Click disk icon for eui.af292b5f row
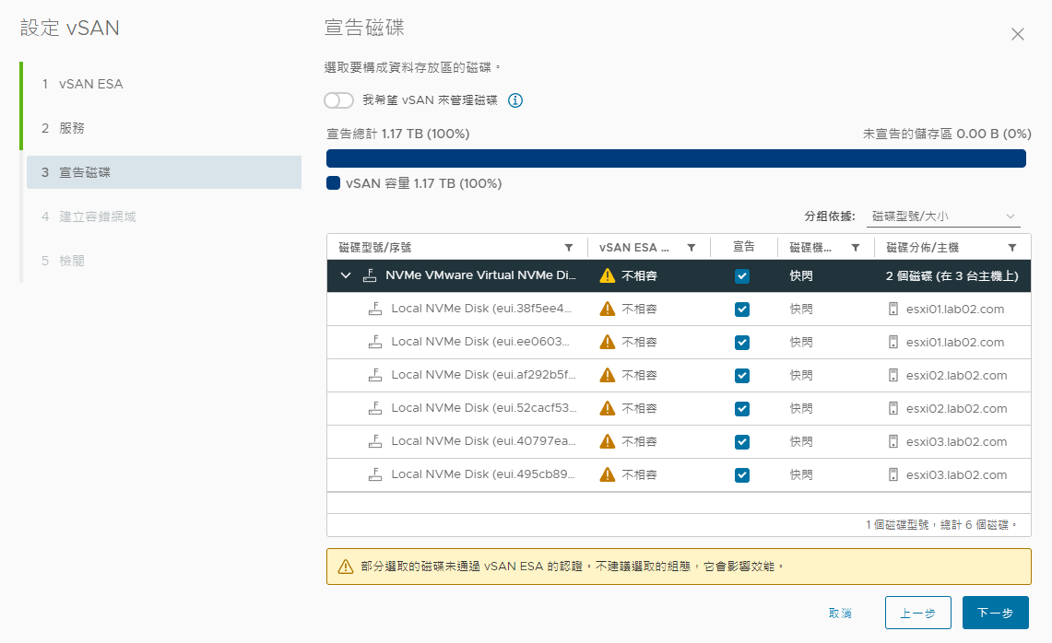Image resolution: width=1052 pixels, height=643 pixels. 375,375
